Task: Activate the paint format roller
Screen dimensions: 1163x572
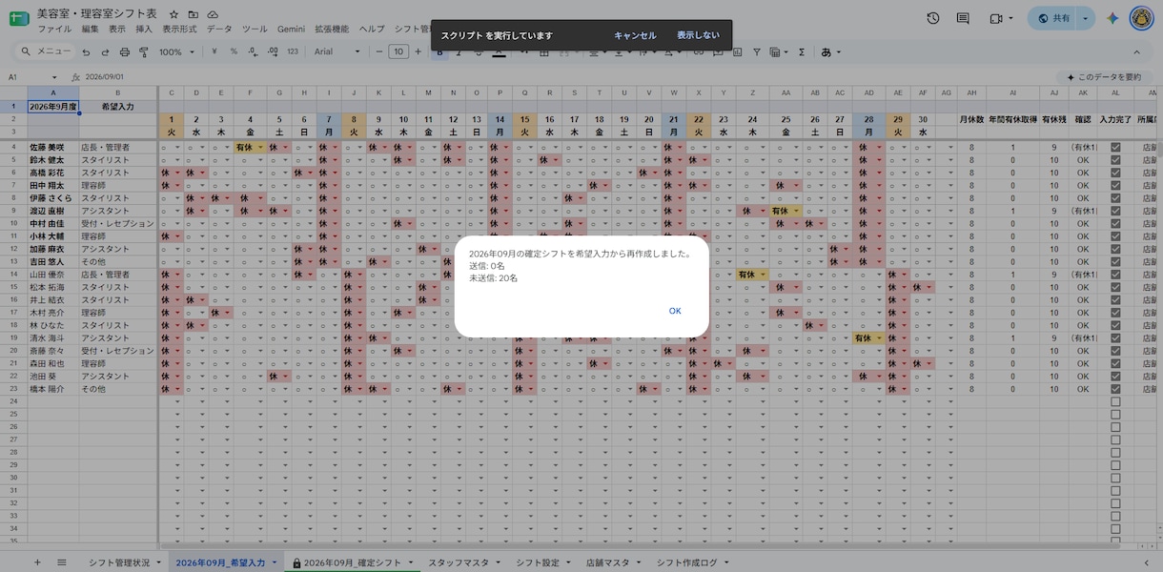Action: tap(143, 51)
